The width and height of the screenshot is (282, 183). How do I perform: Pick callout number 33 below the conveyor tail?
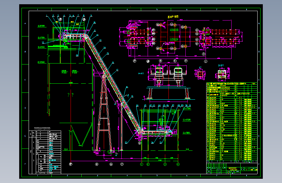coord(126,143)
